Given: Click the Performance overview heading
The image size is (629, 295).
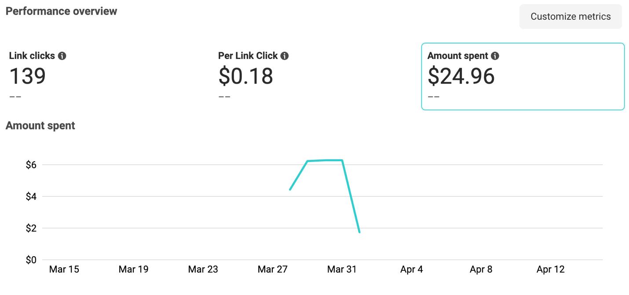Looking at the screenshot, I should (61, 11).
